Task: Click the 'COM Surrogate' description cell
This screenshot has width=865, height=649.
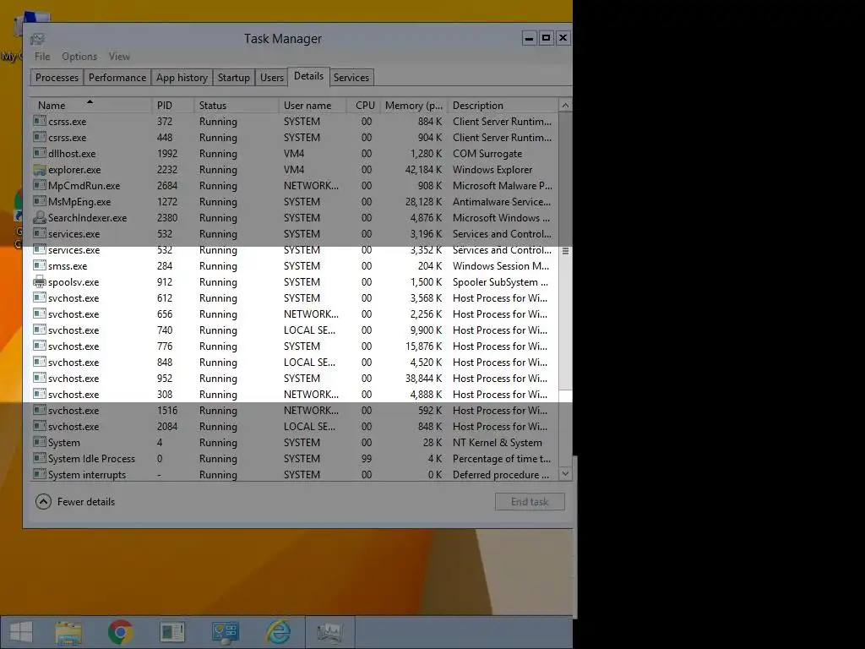Action: tap(487, 153)
